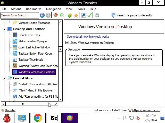Show hidden tray icons via the up arrow
Image resolution: width=165 pixels, height=123 pixels.
click(x=119, y=118)
